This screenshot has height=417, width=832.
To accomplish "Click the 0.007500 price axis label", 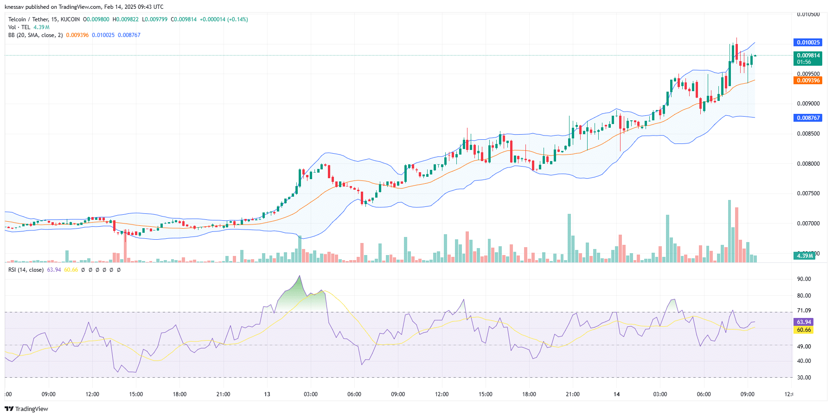I will click(808, 193).
